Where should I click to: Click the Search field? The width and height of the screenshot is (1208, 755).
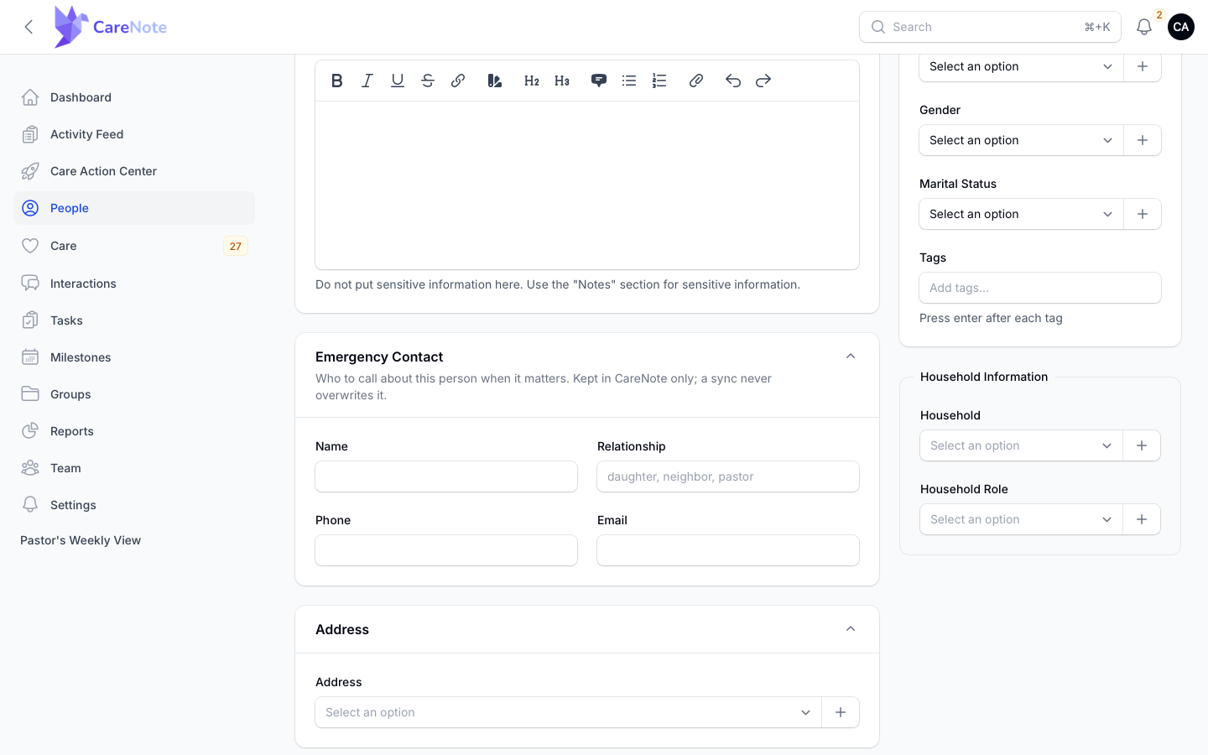pyautogui.click(x=990, y=27)
